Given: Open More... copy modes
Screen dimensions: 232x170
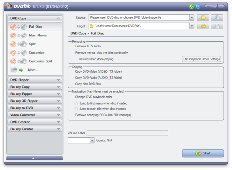Looking at the screenshot, I should tap(33, 70).
